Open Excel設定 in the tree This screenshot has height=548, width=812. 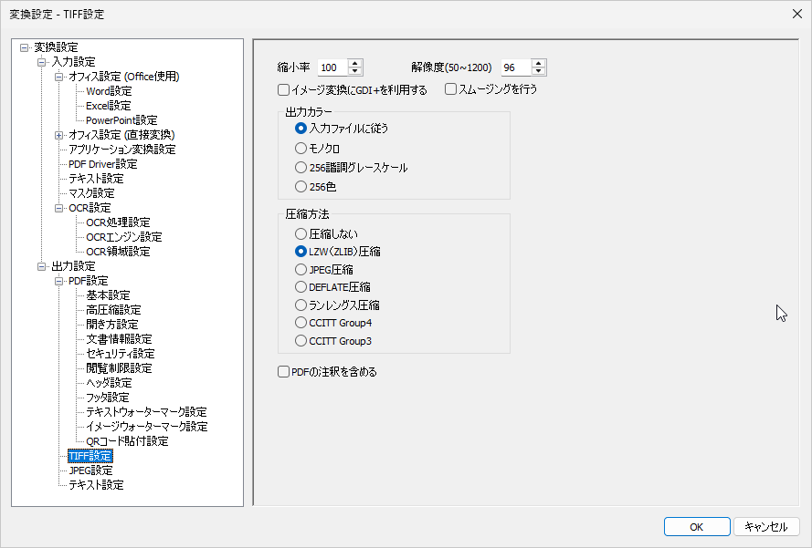tap(108, 106)
